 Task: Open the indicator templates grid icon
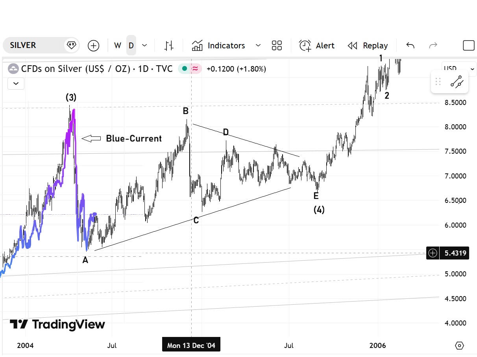click(277, 46)
